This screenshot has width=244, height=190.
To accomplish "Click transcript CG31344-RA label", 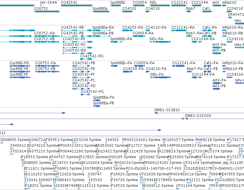I will pos(203,39).
